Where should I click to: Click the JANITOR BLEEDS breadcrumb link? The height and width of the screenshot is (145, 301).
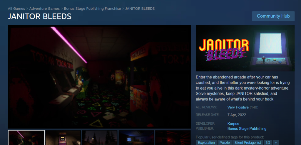pos(140,9)
